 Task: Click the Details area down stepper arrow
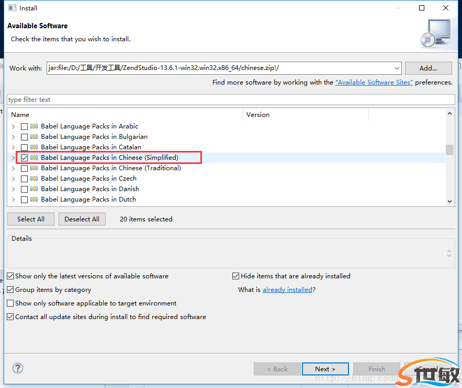[x=449, y=255]
